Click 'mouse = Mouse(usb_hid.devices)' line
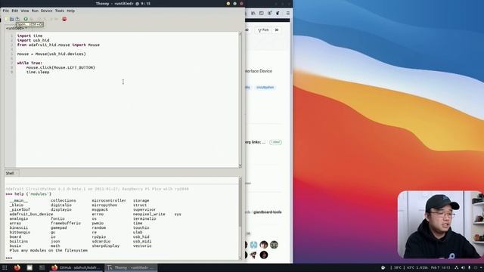484x272 pixels. coord(51,54)
